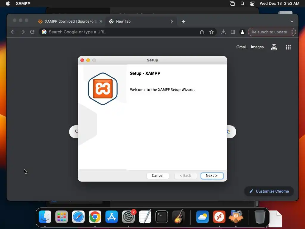
Task: Open Weather app from the Dock
Action: (x=203, y=217)
